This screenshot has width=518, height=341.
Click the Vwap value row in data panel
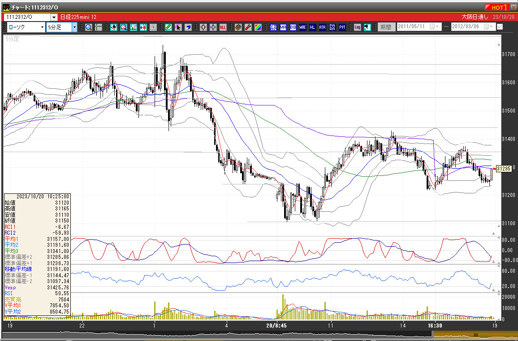click(37, 288)
